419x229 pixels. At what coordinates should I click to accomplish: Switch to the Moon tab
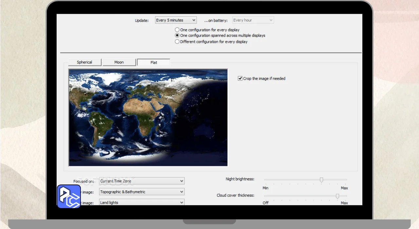pos(119,62)
